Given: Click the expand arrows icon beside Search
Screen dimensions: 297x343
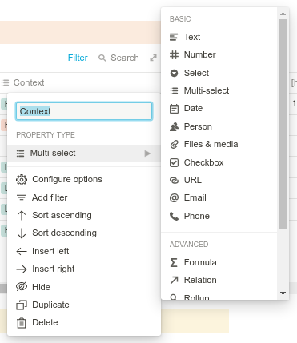Looking at the screenshot, I should [x=153, y=58].
